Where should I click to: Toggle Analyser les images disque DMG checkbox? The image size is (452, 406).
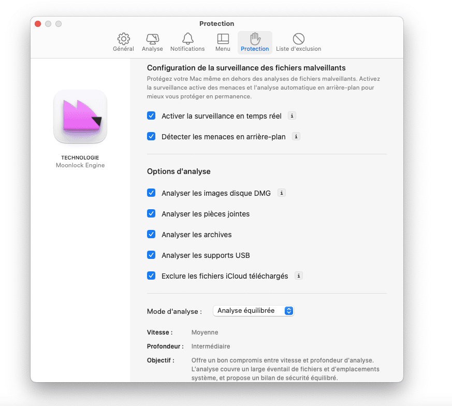[x=151, y=193]
